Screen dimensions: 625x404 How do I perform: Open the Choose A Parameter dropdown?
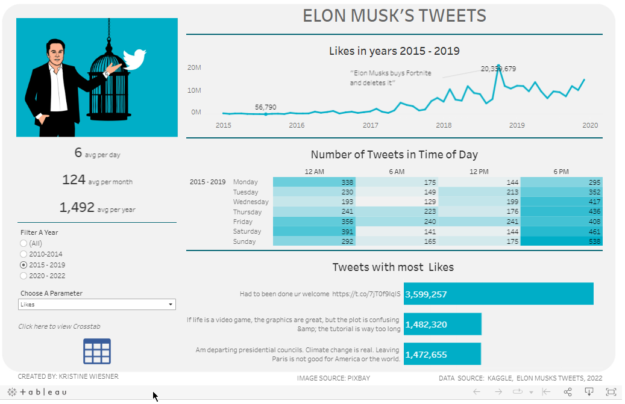coord(96,305)
